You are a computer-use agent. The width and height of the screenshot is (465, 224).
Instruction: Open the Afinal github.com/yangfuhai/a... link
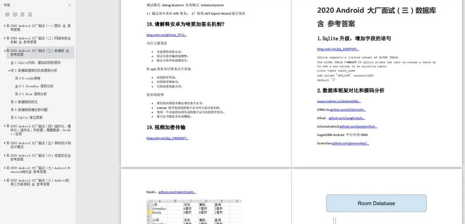pos(347,118)
